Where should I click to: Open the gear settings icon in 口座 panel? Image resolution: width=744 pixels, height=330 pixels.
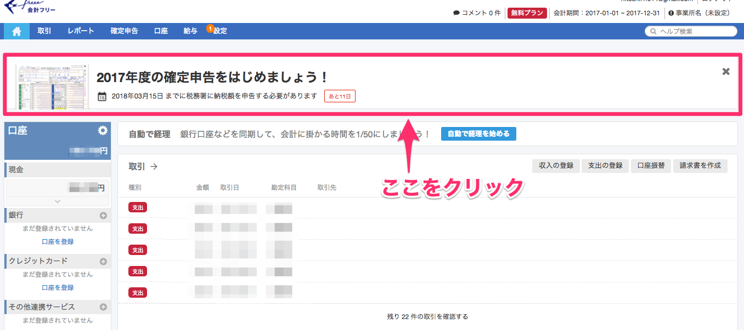pyautogui.click(x=103, y=131)
